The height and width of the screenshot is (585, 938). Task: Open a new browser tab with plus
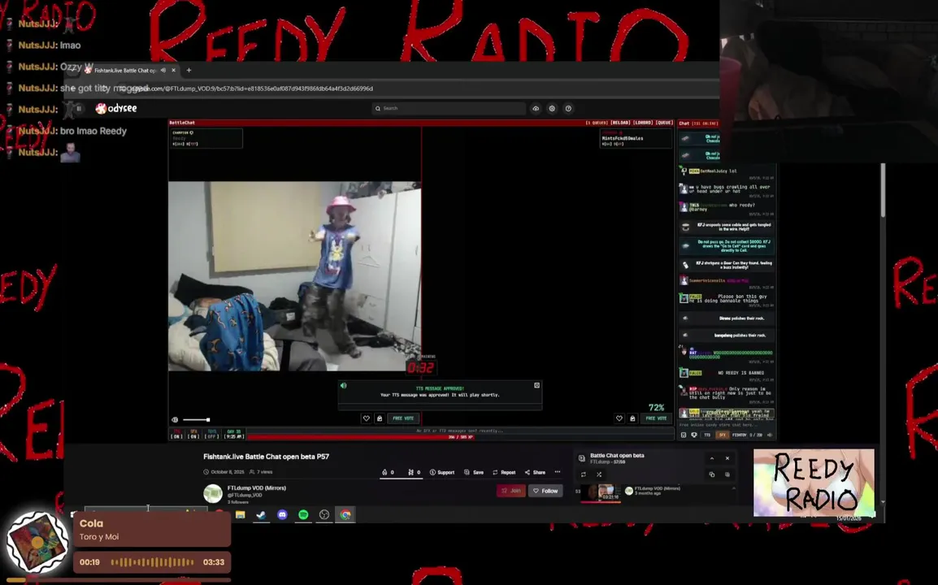coord(189,70)
